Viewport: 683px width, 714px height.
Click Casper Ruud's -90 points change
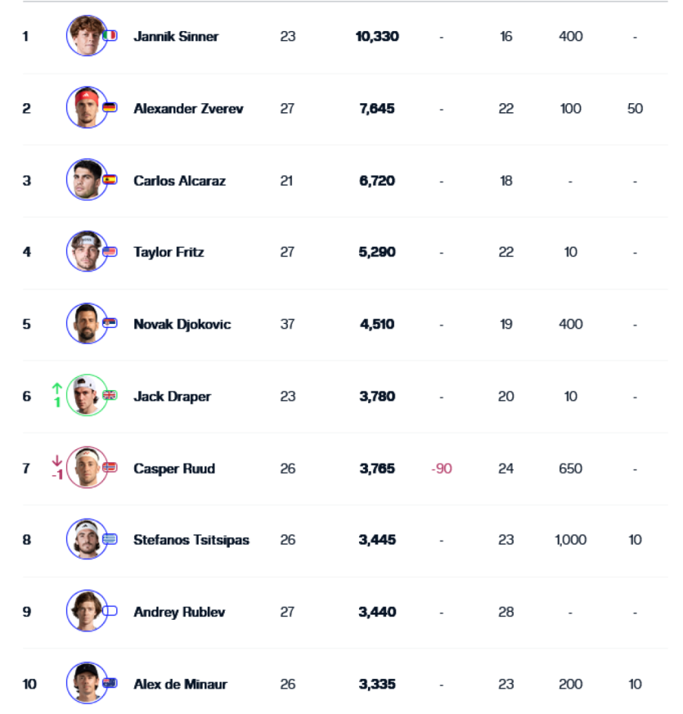[x=441, y=468]
